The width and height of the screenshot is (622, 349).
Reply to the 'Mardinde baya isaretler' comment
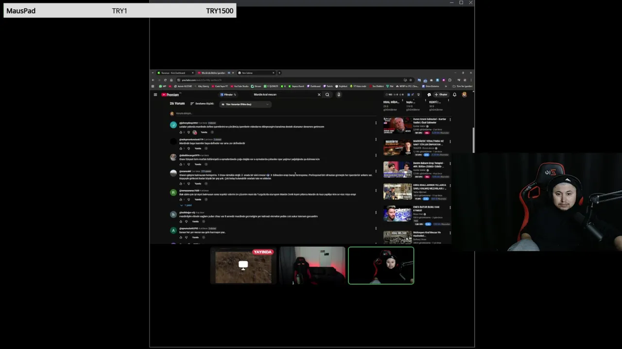(x=198, y=148)
